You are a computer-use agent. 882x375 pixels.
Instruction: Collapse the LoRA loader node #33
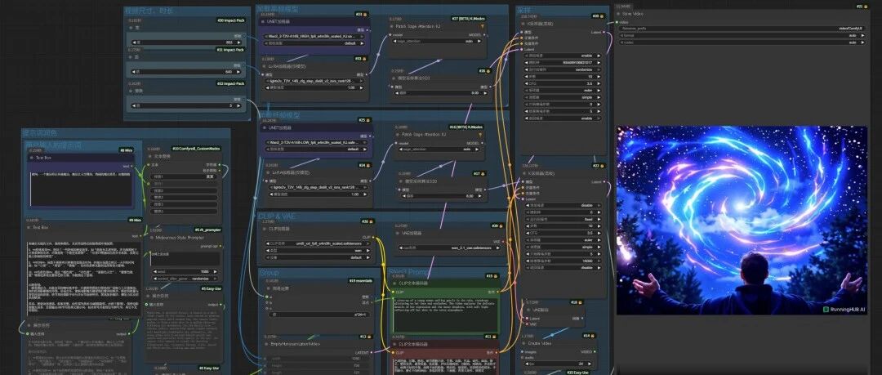pos(262,66)
